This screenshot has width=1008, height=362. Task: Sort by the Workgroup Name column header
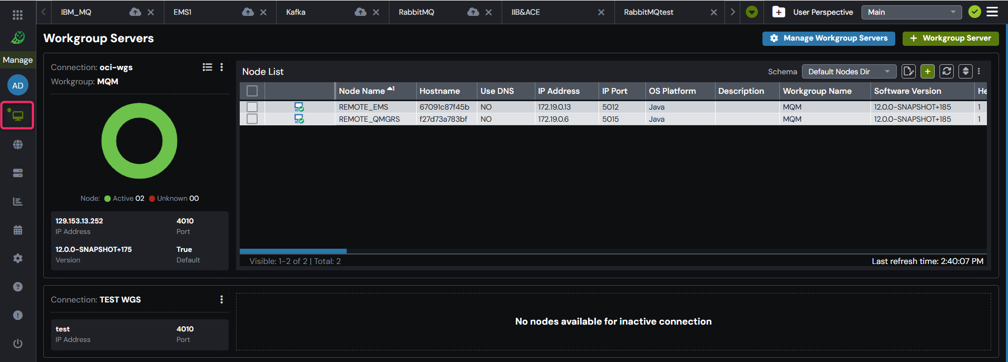tap(825, 91)
